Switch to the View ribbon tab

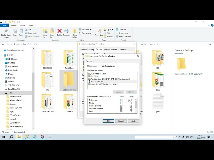tap(31, 25)
